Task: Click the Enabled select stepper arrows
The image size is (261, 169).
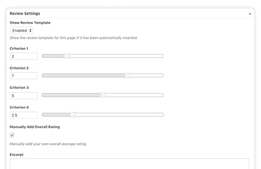Action: pos(30,31)
